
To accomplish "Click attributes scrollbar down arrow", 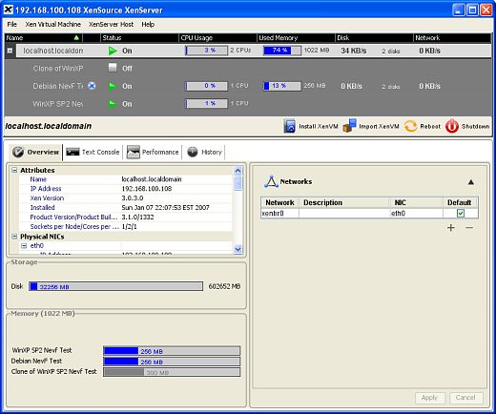I will (238, 249).
